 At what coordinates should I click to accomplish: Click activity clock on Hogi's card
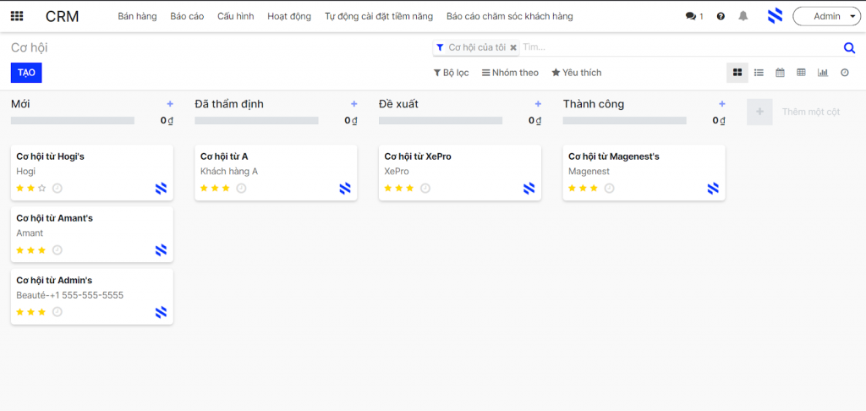57,189
